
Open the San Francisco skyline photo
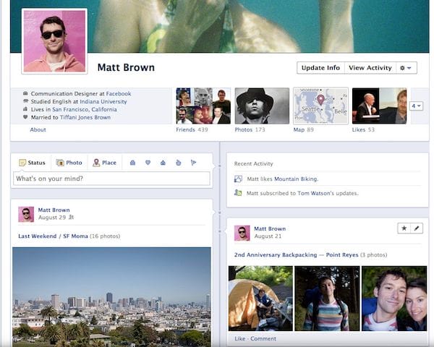[x=111, y=297]
